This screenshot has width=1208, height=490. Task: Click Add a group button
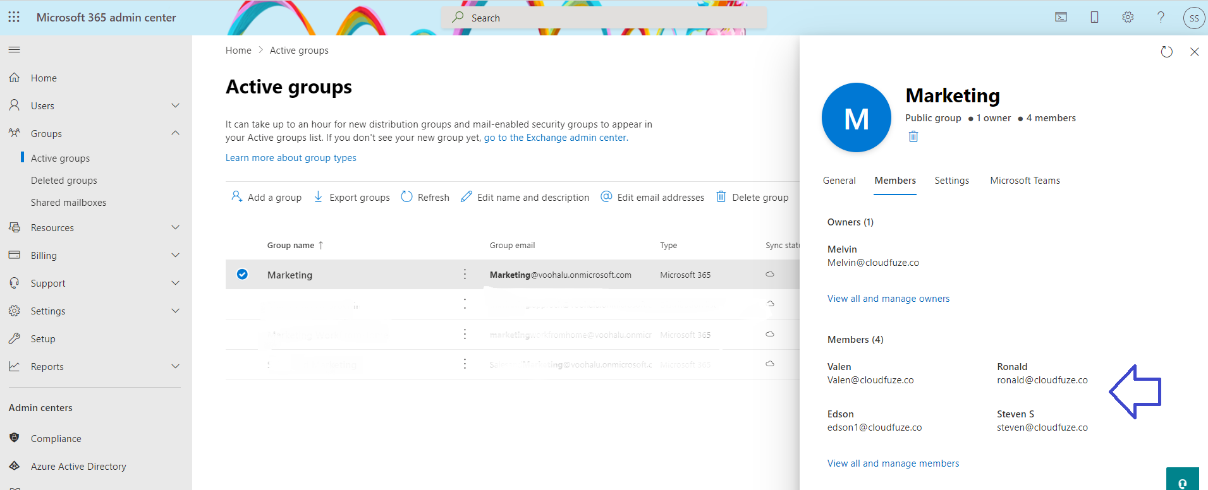(x=266, y=197)
